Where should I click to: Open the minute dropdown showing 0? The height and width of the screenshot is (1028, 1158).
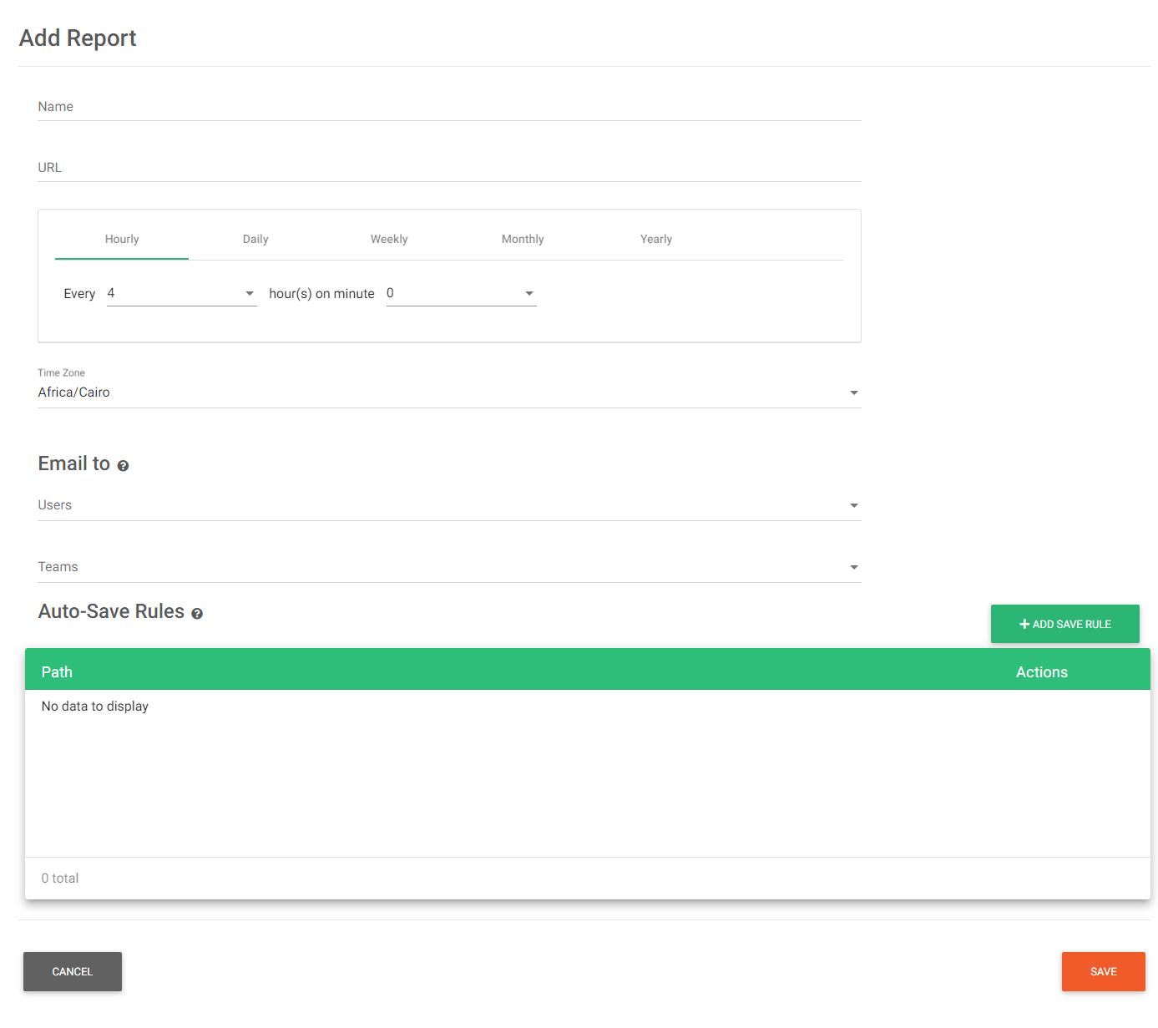(x=528, y=293)
